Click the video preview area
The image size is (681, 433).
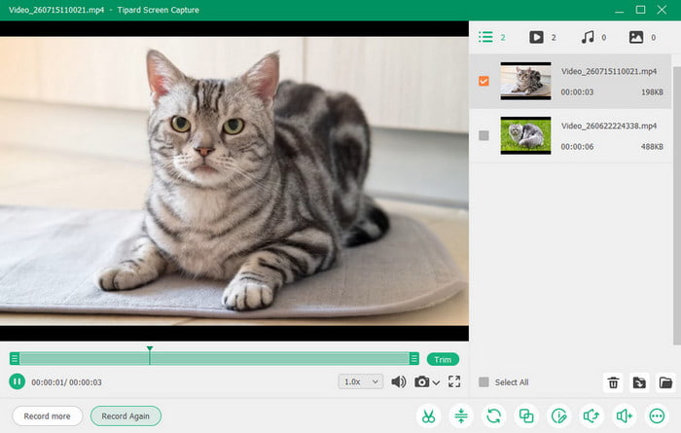tap(234, 181)
